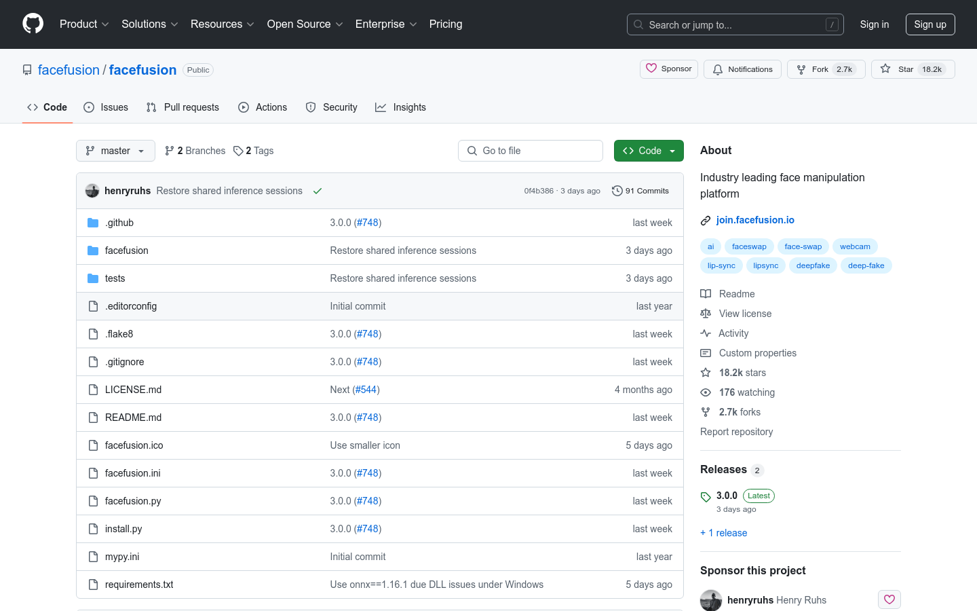Click the Report repository link
977x611 pixels.
coord(736,432)
